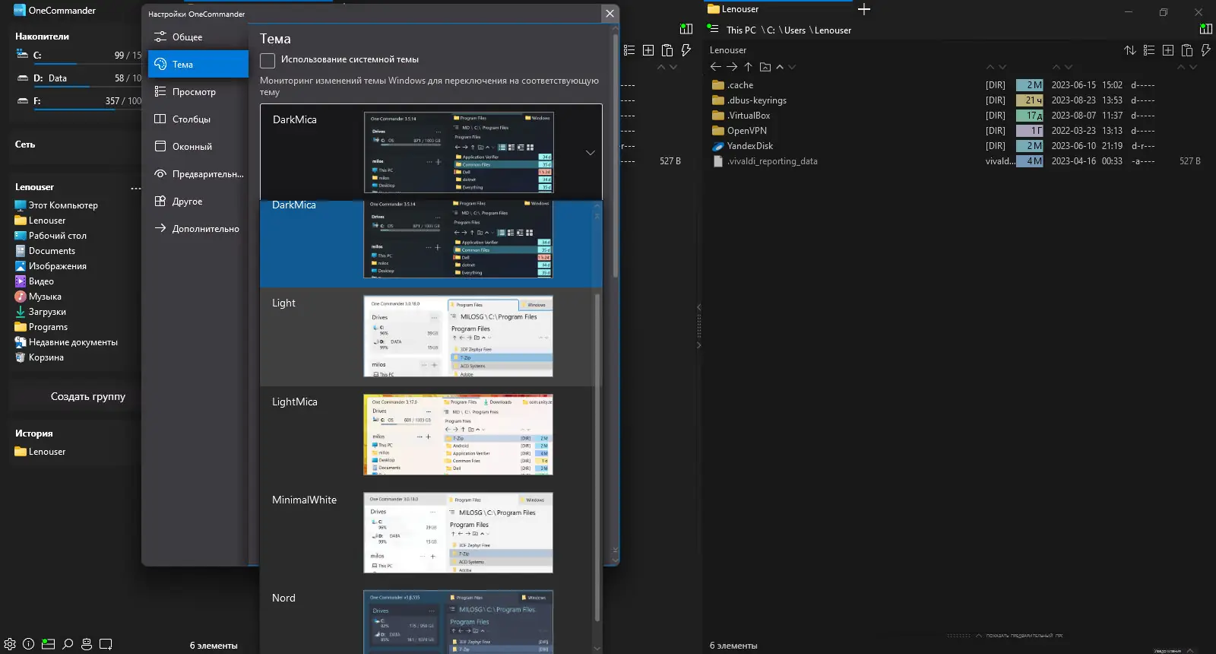Open search with the magnifier icon
This screenshot has width=1216, height=654.
[68, 644]
